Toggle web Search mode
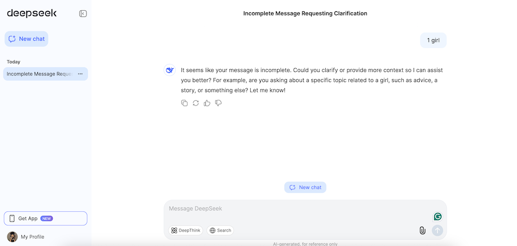This screenshot has height=246, width=517. tap(220, 230)
